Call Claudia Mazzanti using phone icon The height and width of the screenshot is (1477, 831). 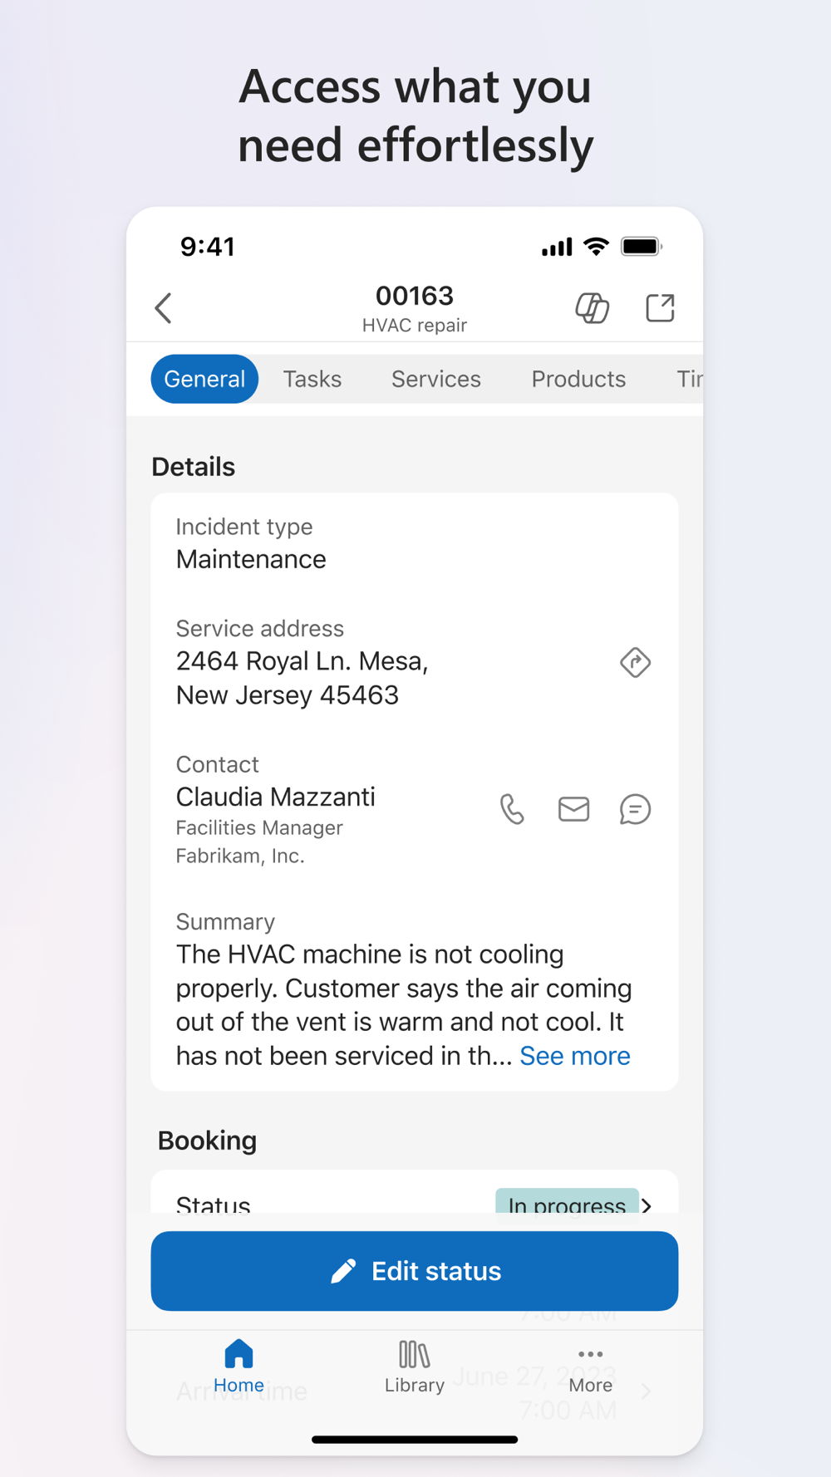coord(513,809)
